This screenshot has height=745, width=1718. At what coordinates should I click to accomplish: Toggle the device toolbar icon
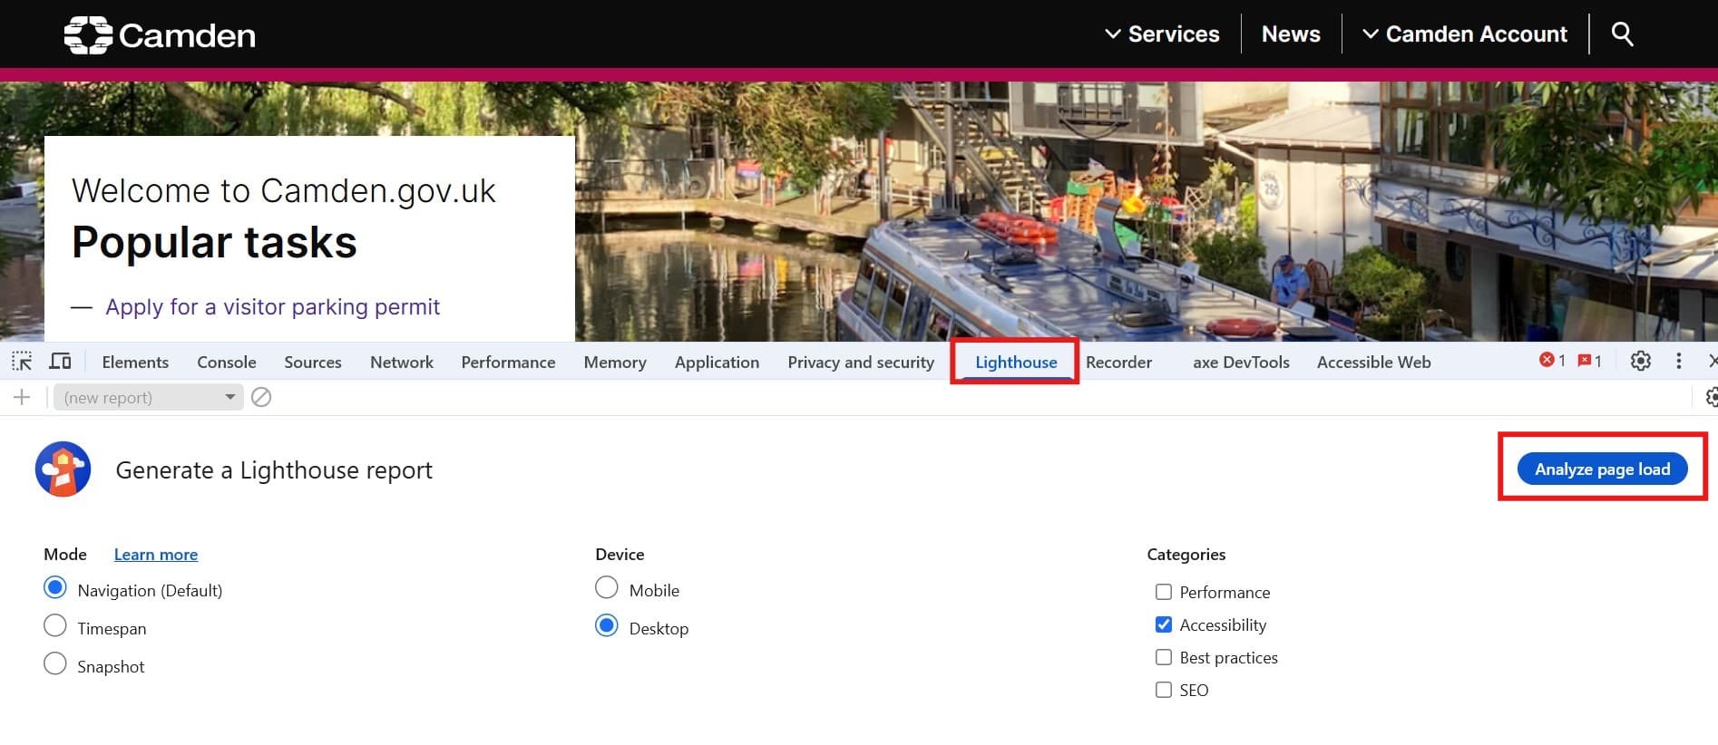pos(60,362)
